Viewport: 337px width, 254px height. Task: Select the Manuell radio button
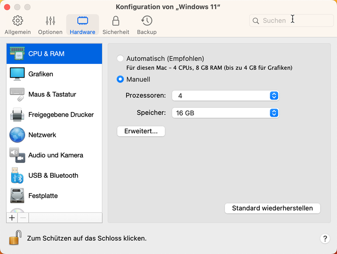[x=120, y=79]
